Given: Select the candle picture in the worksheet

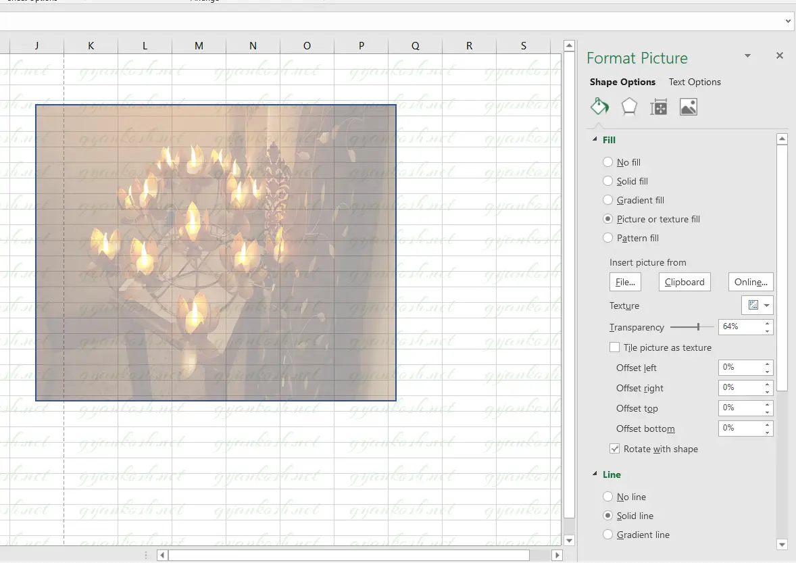Looking at the screenshot, I should click(216, 252).
